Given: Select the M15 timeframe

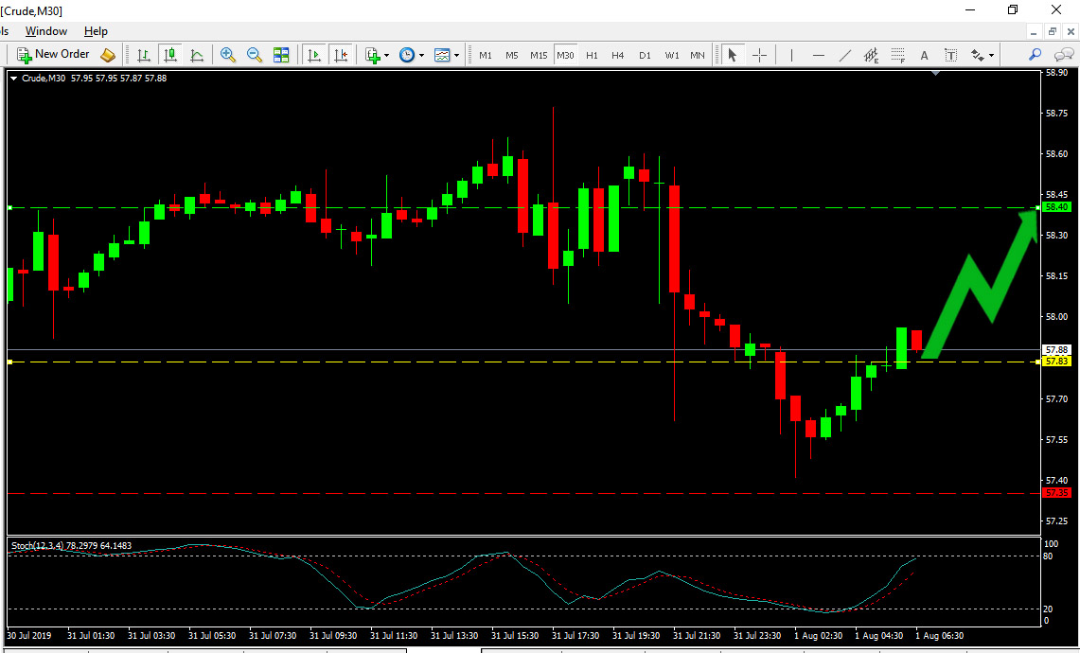Looking at the screenshot, I should [x=539, y=55].
